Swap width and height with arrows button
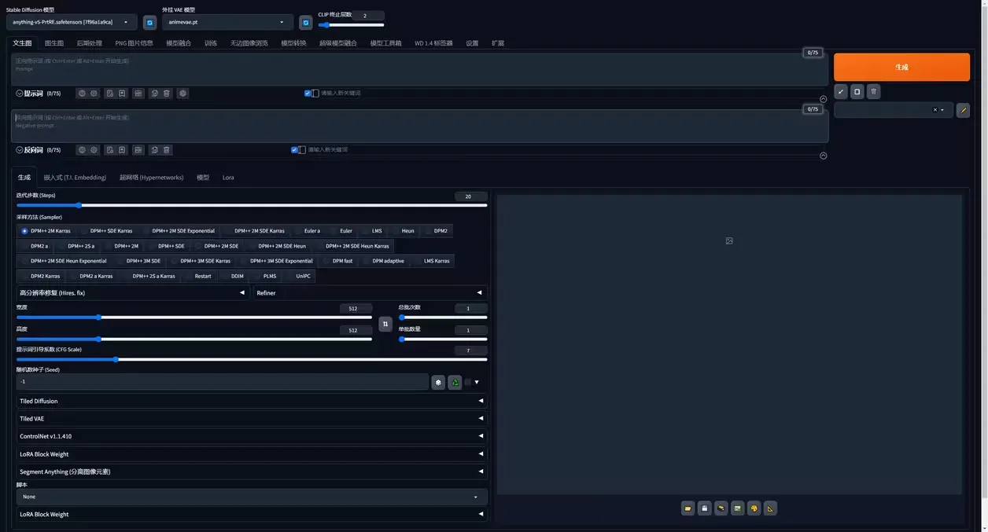Image resolution: width=988 pixels, height=532 pixels. point(385,324)
